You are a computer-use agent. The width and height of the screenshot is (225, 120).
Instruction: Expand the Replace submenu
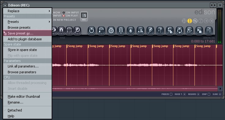pyautogui.click(x=28, y=11)
